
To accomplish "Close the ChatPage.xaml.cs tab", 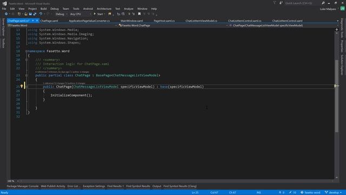I will pos(37,21).
